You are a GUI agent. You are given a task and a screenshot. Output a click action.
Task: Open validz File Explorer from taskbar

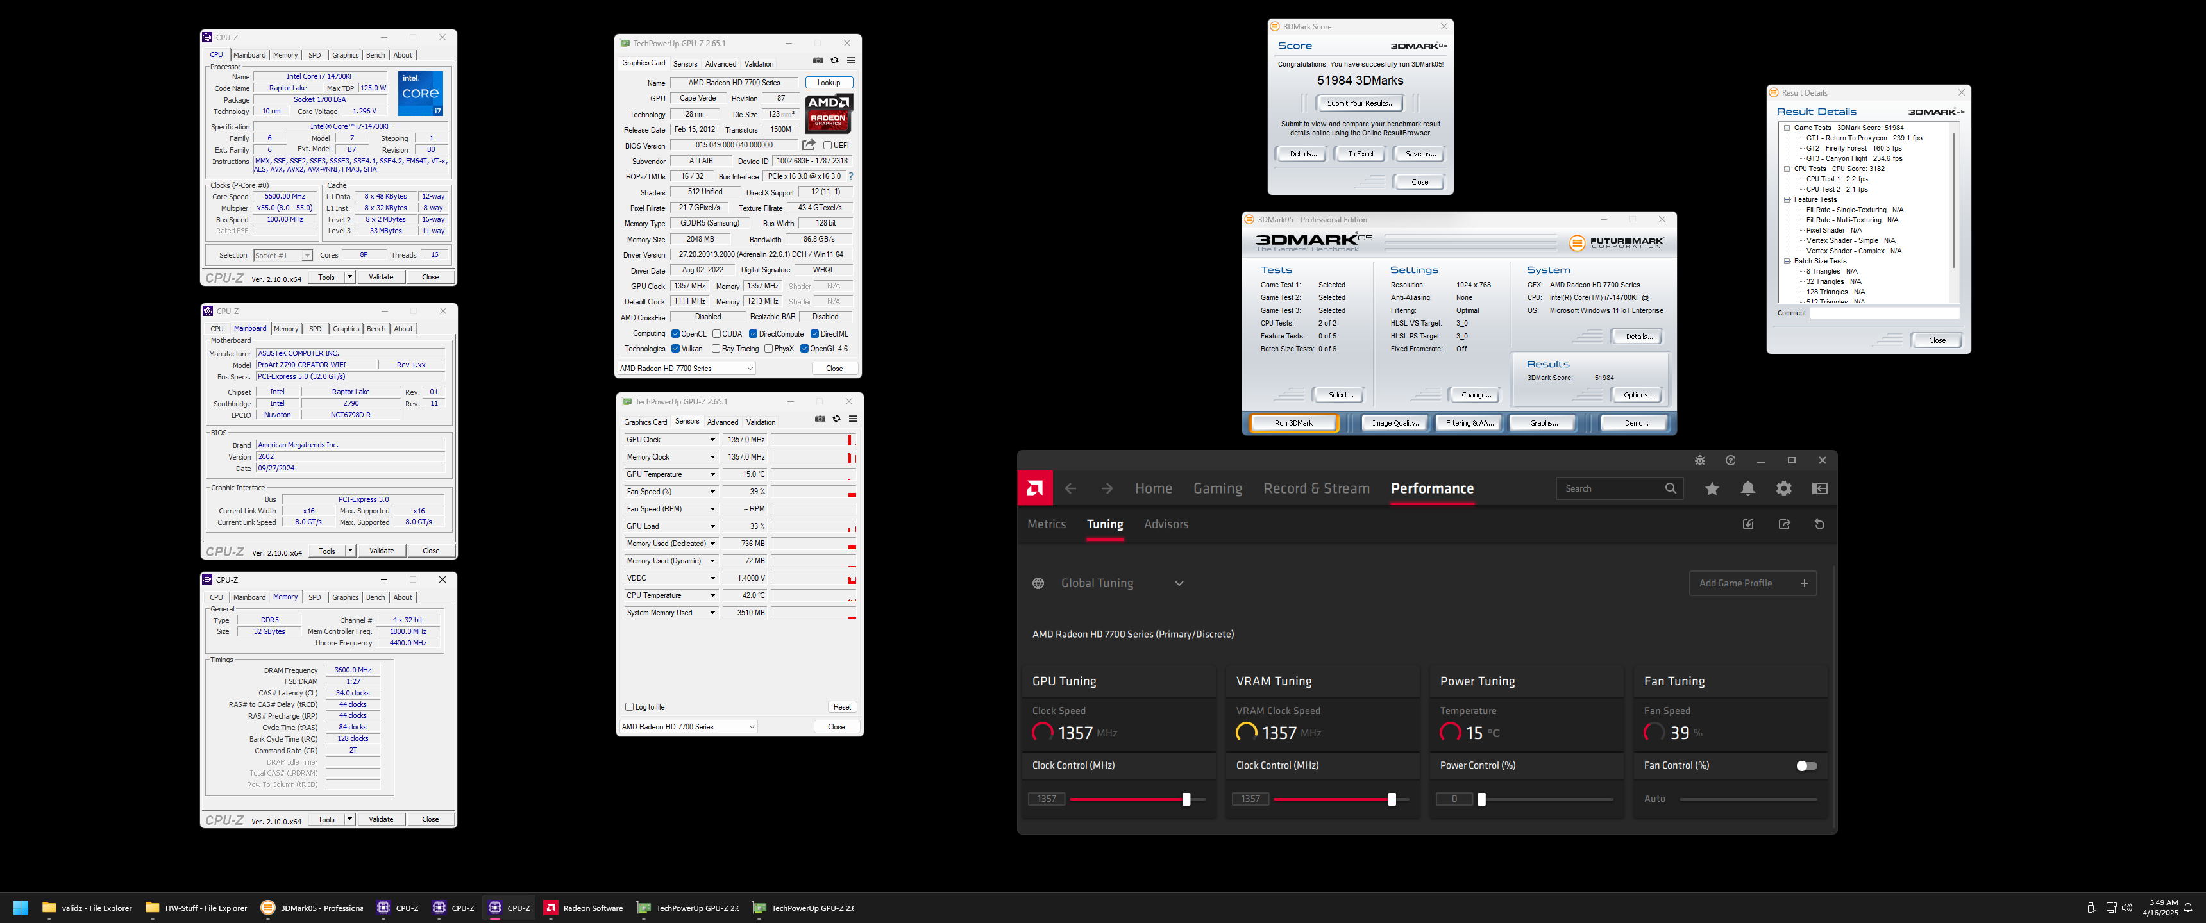click(x=87, y=908)
